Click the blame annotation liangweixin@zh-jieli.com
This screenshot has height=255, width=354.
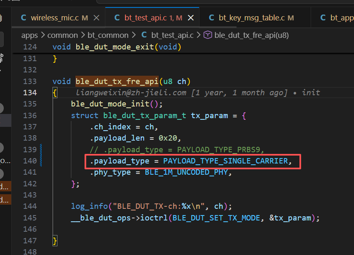click(x=131, y=93)
